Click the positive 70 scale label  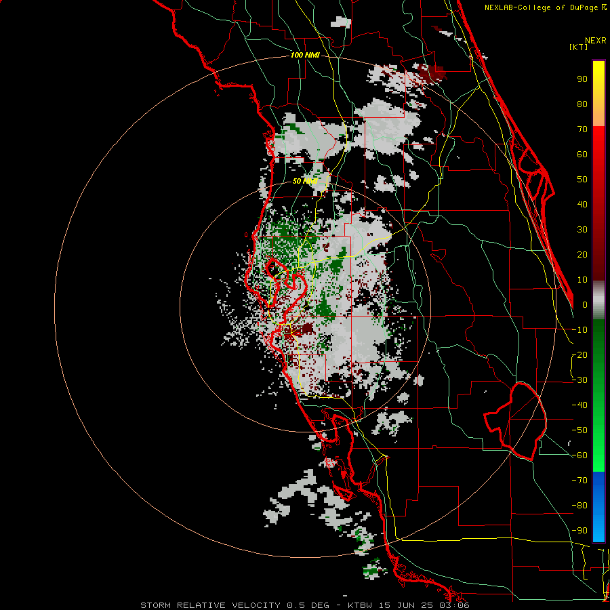pyautogui.click(x=582, y=129)
